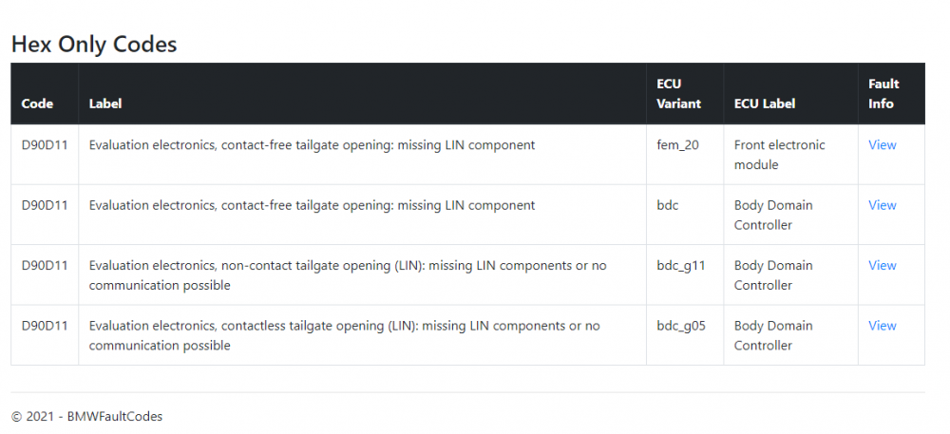
Task: Open View link for bdc_g11 row
Action: [x=883, y=265]
